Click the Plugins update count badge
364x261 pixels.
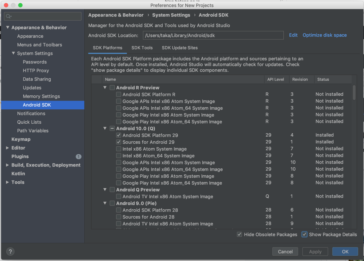(x=79, y=157)
